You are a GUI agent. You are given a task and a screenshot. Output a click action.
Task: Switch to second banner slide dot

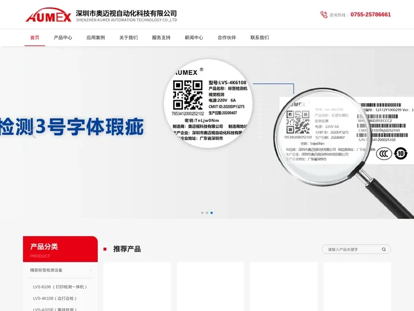(x=207, y=213)
